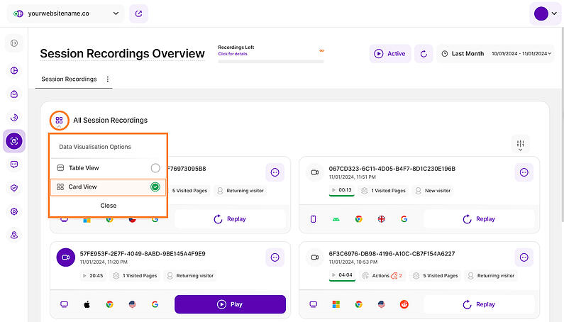Open the shopping bag sidebar icon
564x322 pixels.
[14, 94]
